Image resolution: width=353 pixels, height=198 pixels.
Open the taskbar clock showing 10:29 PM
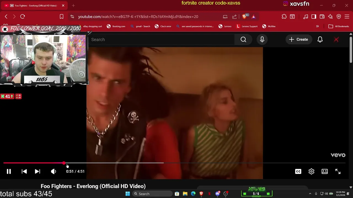(340, 194)
